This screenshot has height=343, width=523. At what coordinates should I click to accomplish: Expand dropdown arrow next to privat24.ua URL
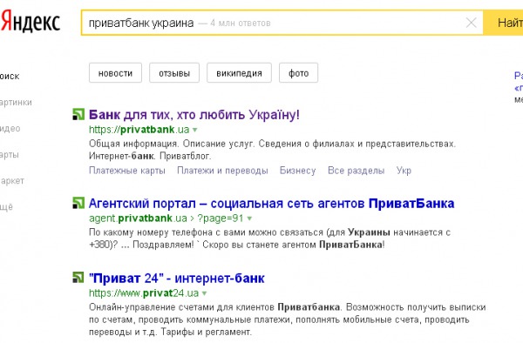(205, 293)
